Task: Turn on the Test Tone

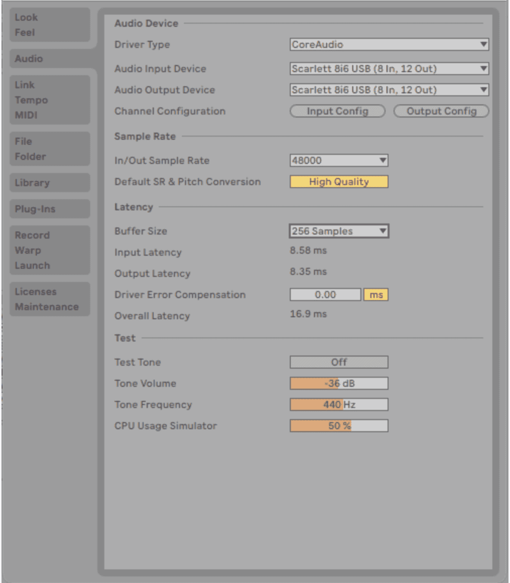Action: click(338, 362)
